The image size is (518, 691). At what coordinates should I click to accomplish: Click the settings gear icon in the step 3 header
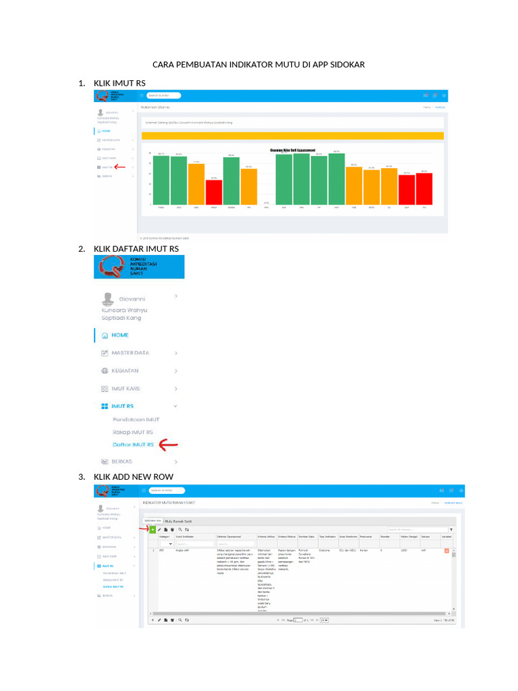point(461,491)
